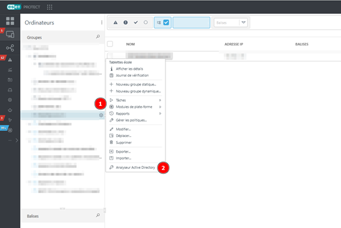Open the Ordinateurs three-dot menu
This screenshot has height=228, width=341.
click(102, 22)
